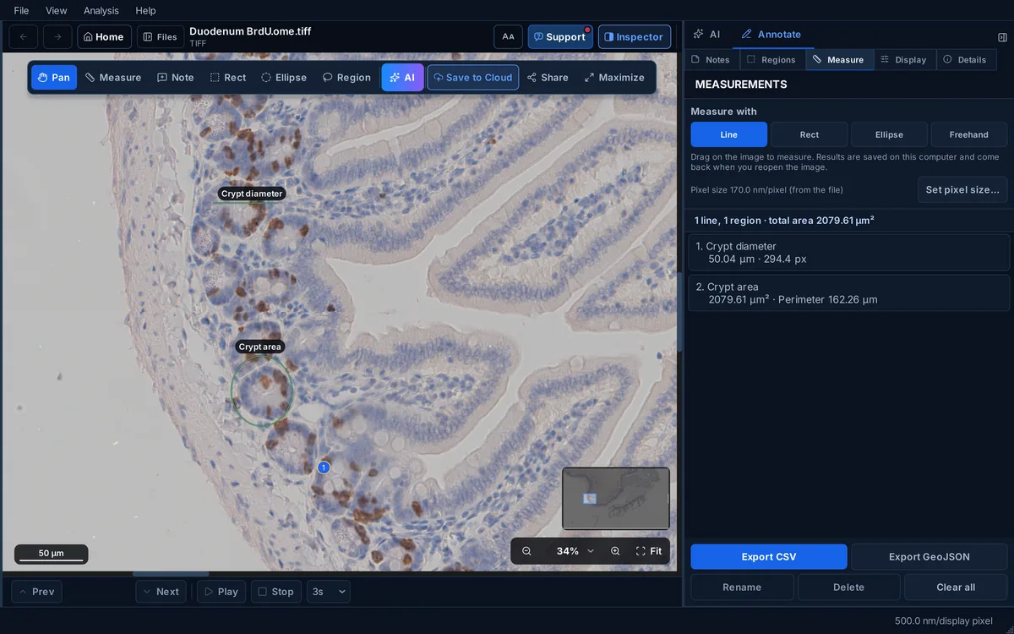Open the Notes sub-tab

pos(711,60)
